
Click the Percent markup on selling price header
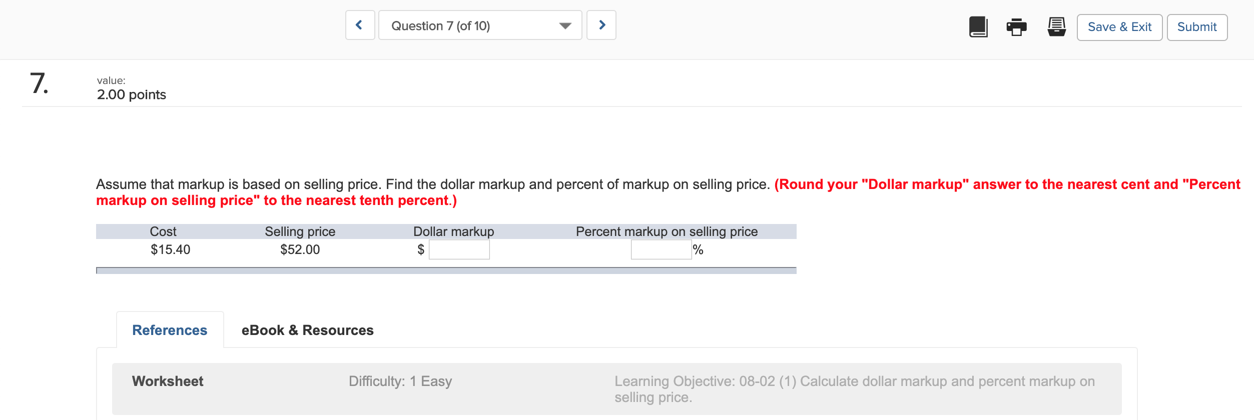pyautogui.click(x=667, y=231)
